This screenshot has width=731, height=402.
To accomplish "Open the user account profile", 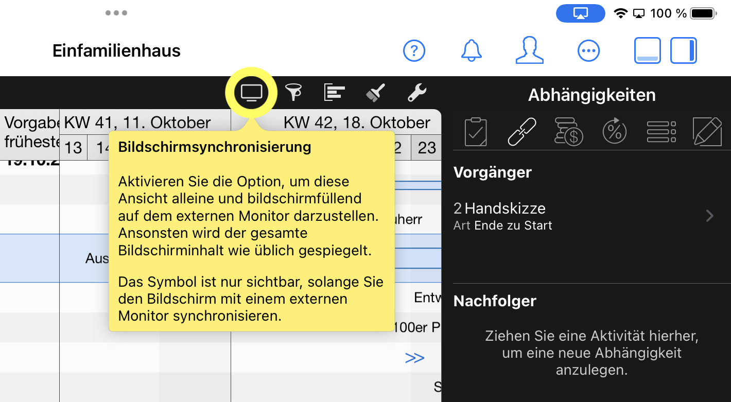I will point(530,50).
